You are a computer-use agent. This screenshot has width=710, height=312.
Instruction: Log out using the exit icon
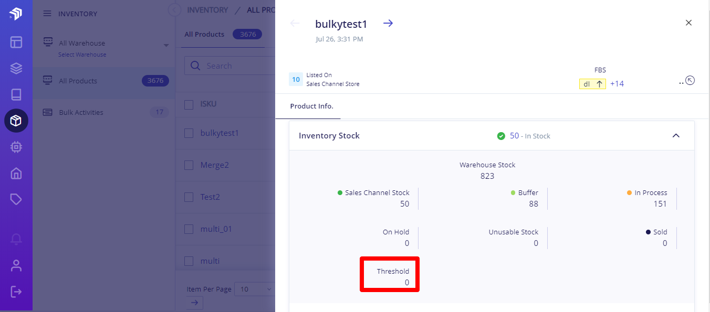point(16,292)
